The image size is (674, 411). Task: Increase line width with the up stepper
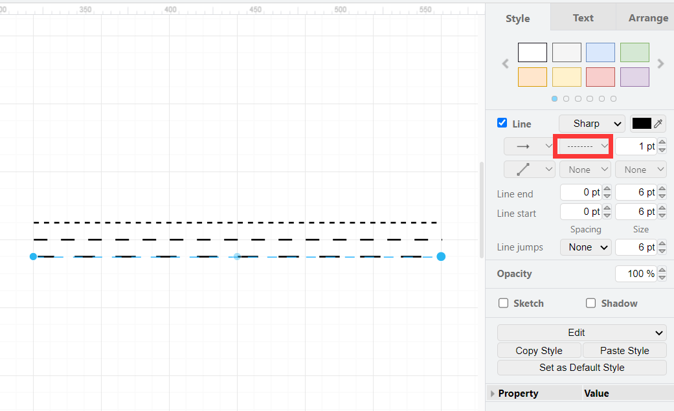(x=662, y=142)
